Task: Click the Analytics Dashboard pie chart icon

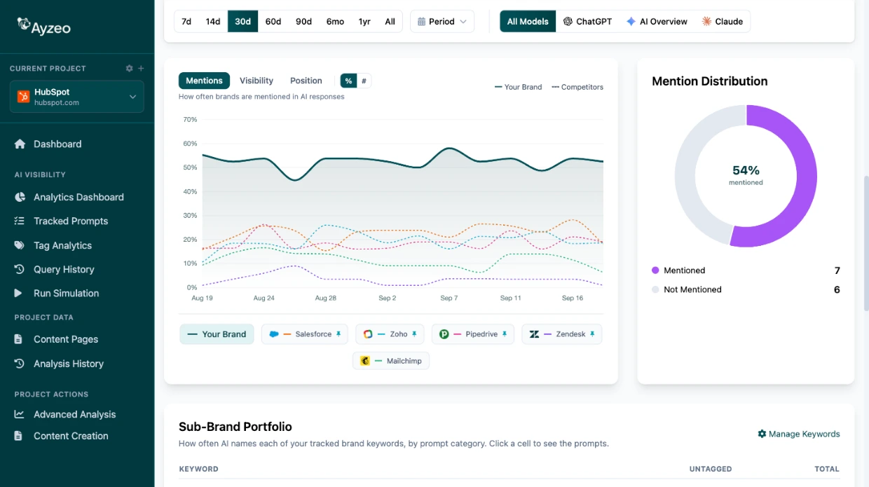Action: (20, 197)
